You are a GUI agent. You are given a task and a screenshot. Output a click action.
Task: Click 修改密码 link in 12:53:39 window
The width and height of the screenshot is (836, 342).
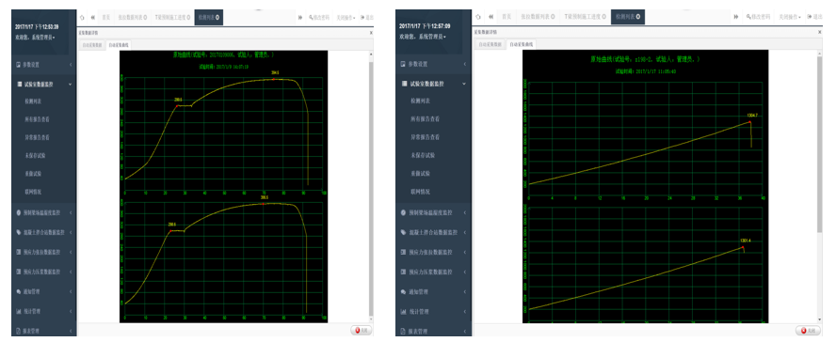click(319, 17)
